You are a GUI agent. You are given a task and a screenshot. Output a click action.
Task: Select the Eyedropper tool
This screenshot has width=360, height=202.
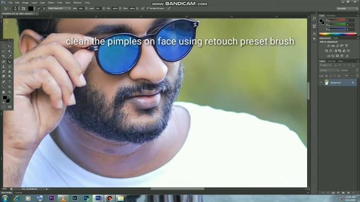tap(10, 56)
